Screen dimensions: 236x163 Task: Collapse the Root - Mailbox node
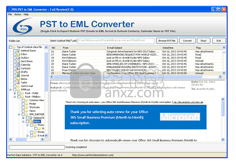(15, 97)
